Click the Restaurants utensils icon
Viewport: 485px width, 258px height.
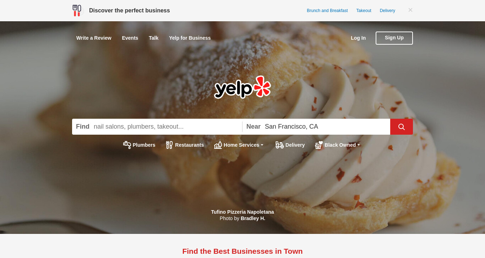169,145
